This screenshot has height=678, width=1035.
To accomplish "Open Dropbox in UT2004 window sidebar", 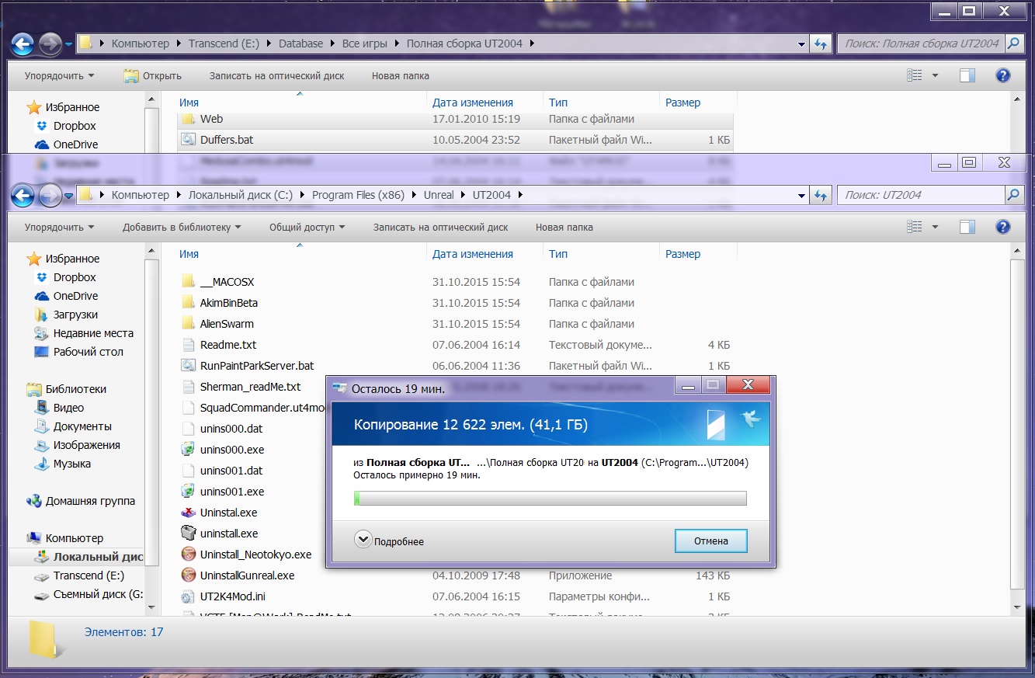I will pos(75,277).
